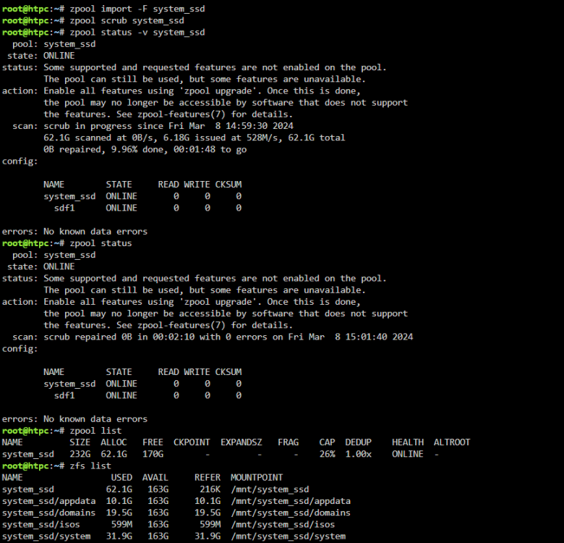Image resolution: width=564 pixels, height=543 pixels.
Task: Click the MOUNTPOINT column header
Action: click(x=257, y=478)
